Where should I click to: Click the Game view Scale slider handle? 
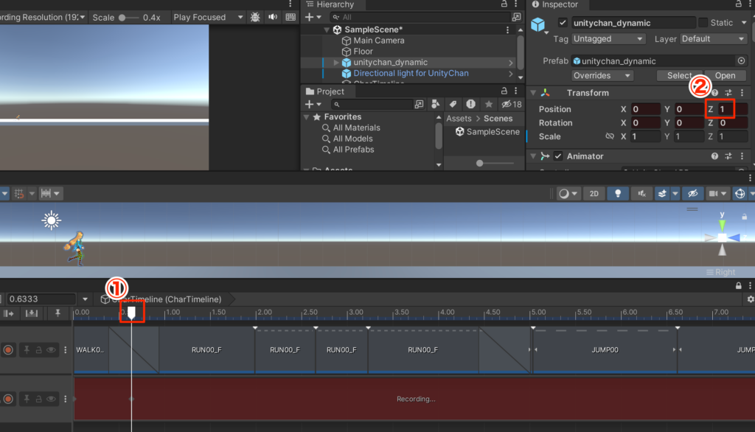pyautogui.click(x=122, y=18)
